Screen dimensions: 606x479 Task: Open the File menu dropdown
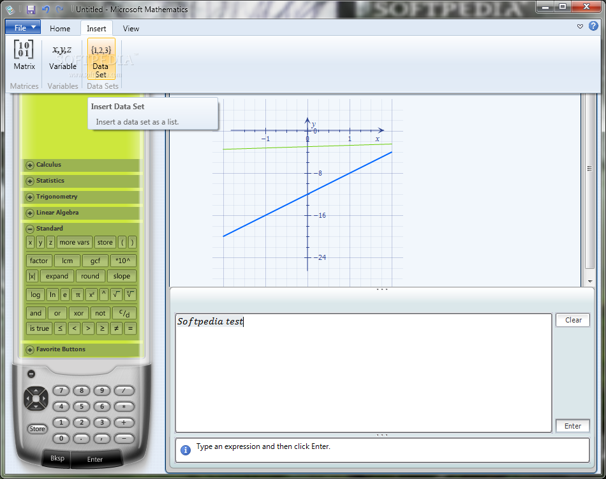point(23,28)
